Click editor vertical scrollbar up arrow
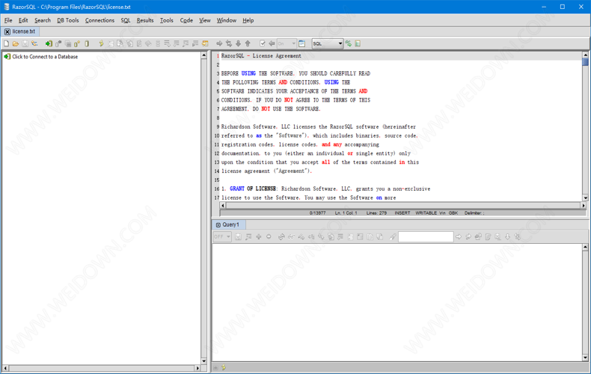Screen dimensions: 591x374 585,55
